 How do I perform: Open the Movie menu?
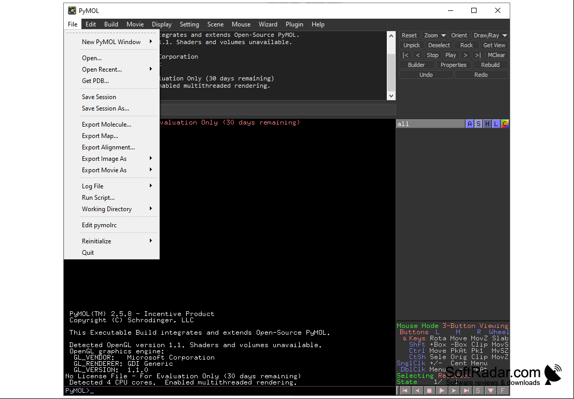135,24
